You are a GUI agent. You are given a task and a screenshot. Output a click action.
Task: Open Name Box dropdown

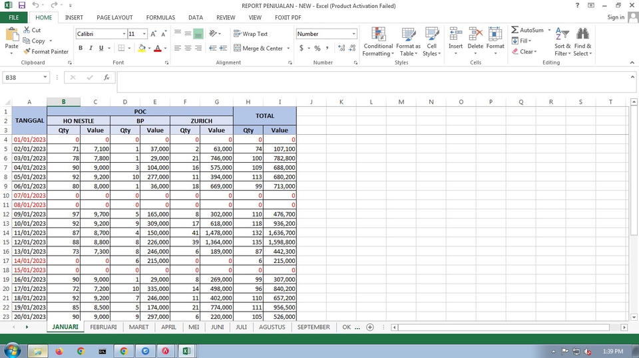[45, 77]
